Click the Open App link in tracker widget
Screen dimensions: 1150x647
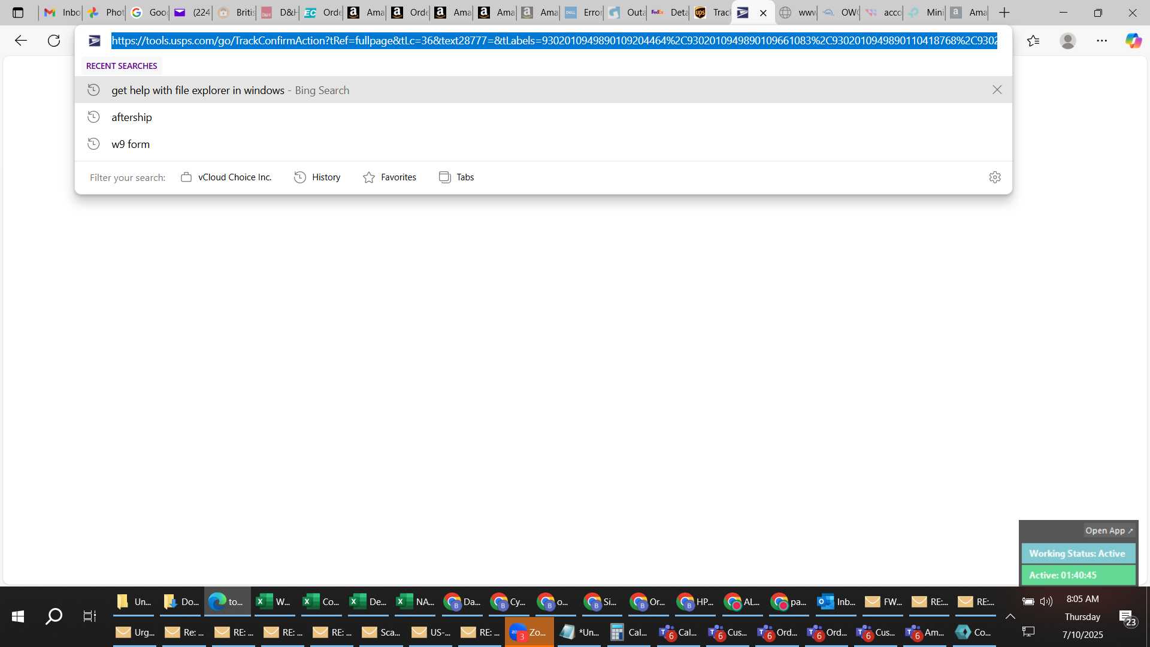point(1109,531)
